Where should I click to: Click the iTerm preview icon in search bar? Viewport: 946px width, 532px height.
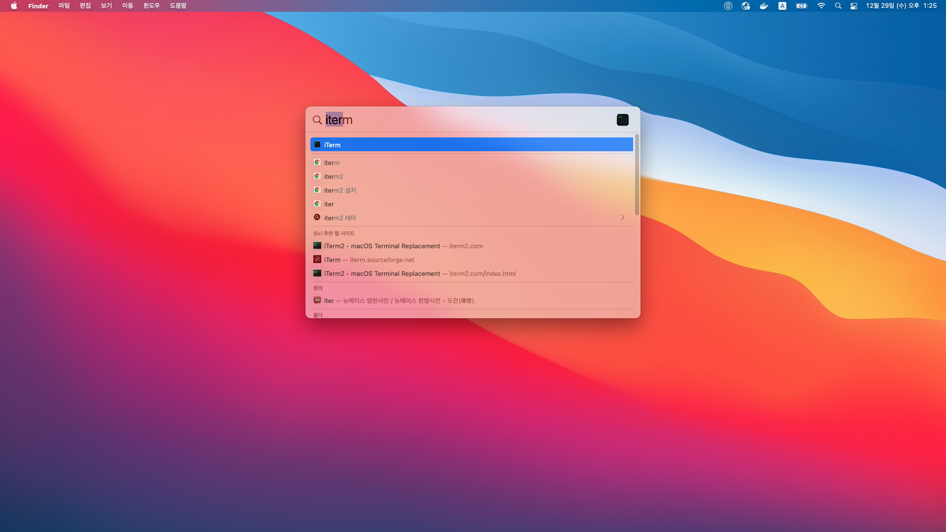tap(622, 120)
